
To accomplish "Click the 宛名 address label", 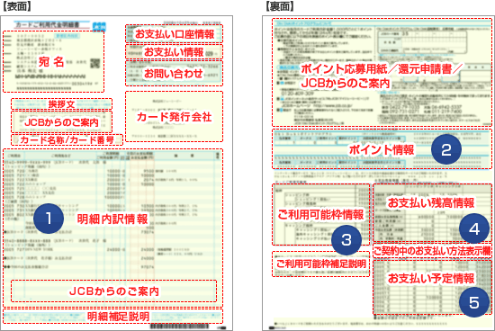I will tap(51, 62).
